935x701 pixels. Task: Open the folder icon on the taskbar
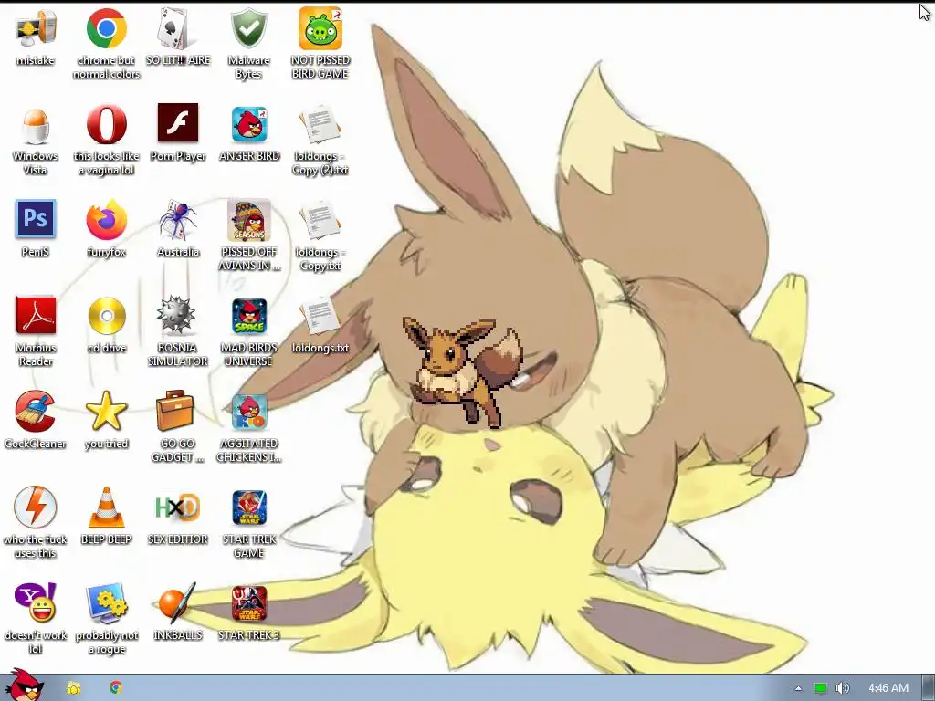74,688
